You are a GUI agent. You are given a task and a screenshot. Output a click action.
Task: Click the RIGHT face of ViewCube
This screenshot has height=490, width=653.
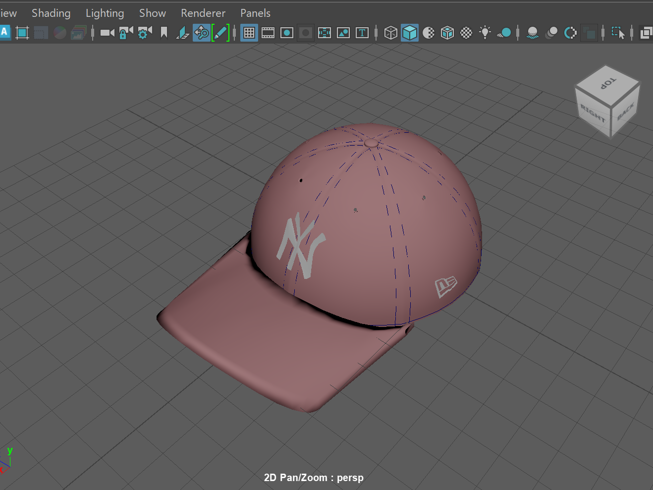click(593, 113)
